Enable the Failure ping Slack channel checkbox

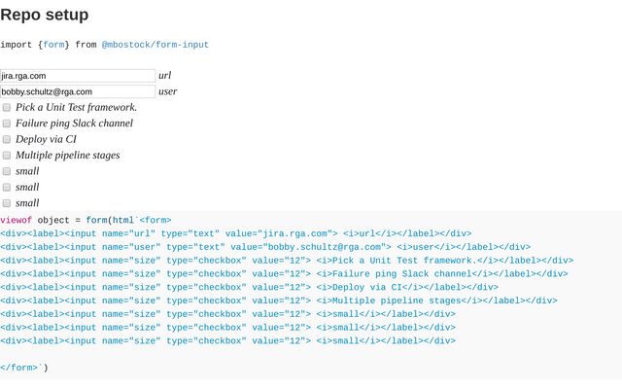[x=7, y=124]
